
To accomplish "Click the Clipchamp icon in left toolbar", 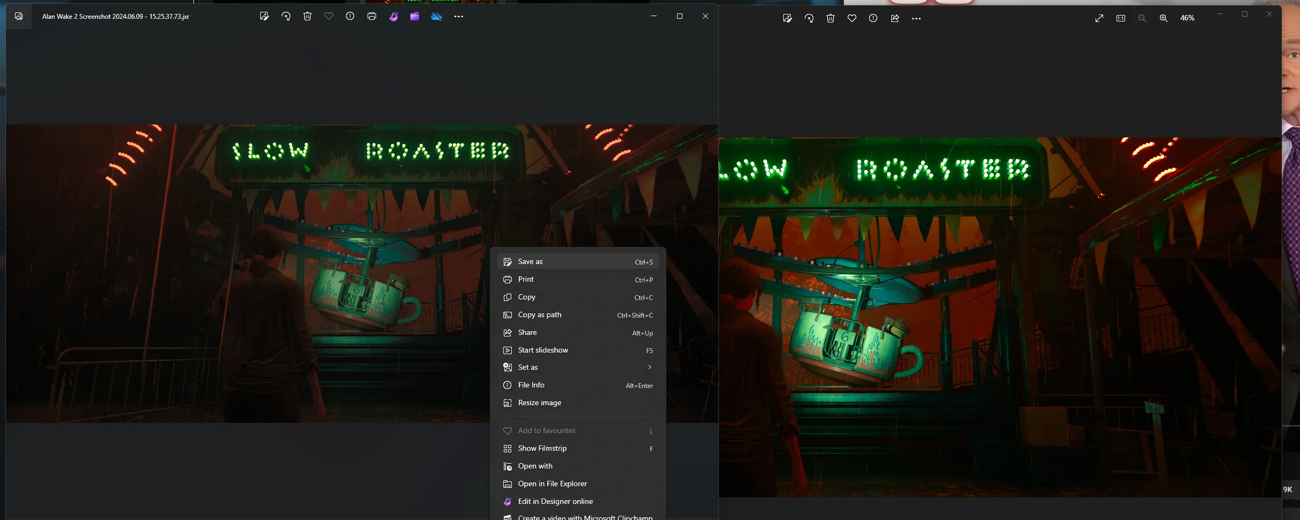I will point(415,16).
